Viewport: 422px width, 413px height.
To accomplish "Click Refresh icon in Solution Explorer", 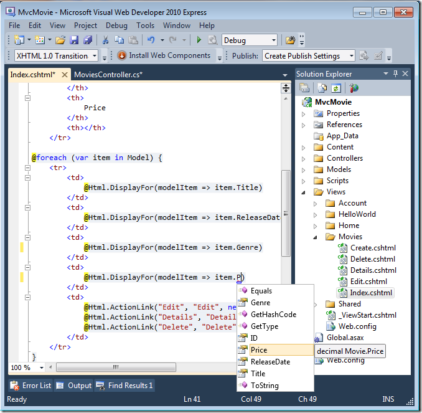I will tap(335, 88).
